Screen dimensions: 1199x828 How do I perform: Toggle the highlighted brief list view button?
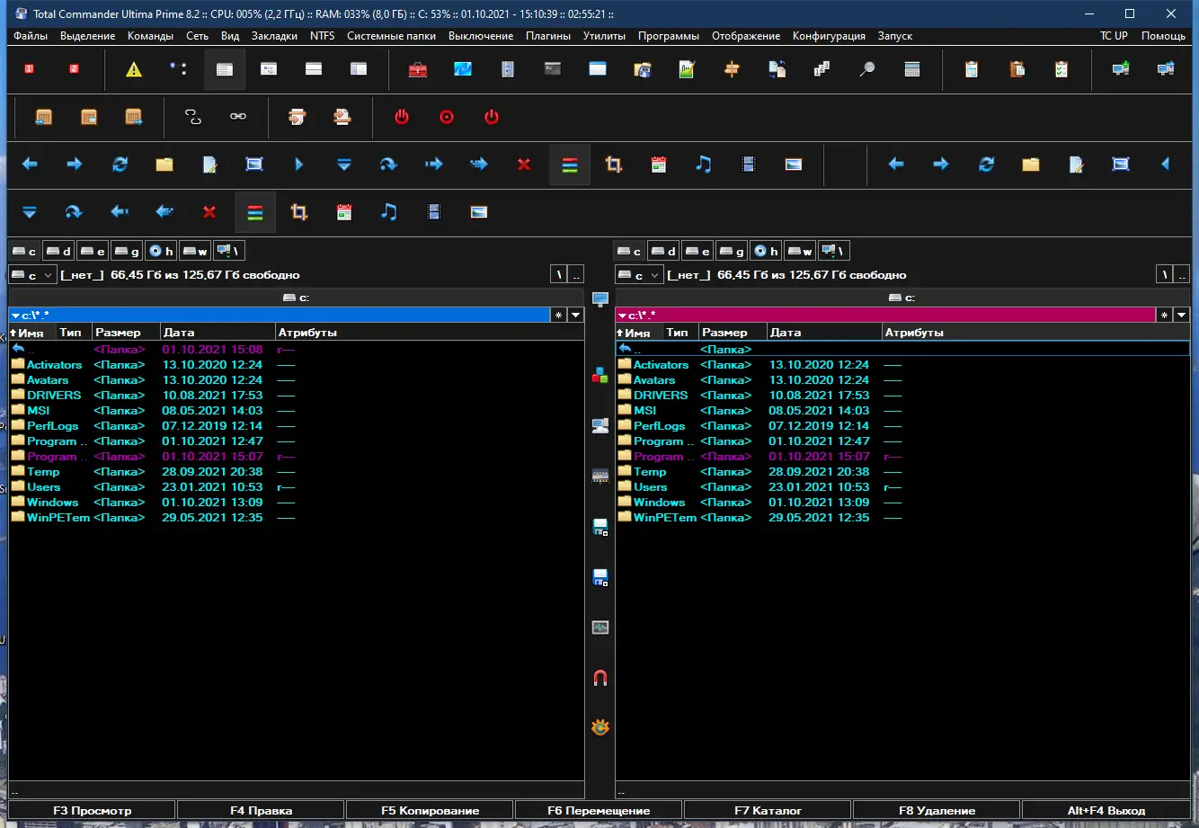pos(225,69)
